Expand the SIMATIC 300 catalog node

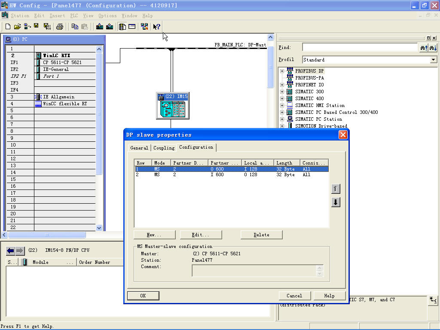click(282, 92)
